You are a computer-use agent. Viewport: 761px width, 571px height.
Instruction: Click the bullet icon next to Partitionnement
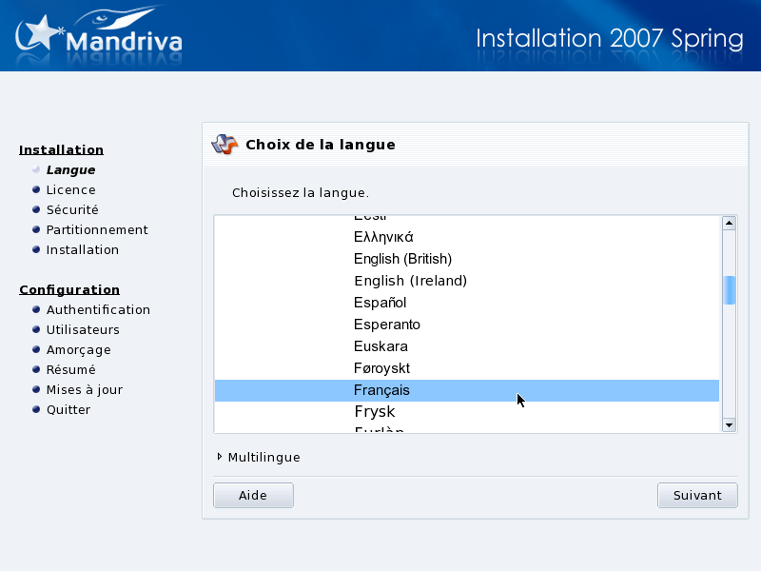coord(36,229)
